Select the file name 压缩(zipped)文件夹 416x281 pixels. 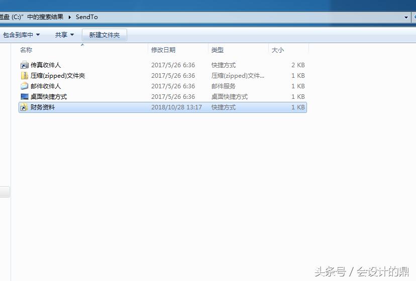pyautogui.click(x=58, y=76)
